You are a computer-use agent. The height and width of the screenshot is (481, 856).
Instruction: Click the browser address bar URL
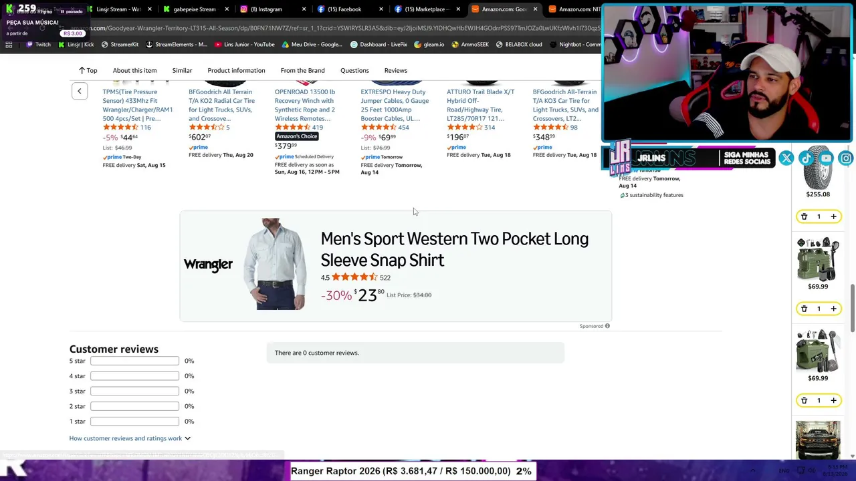coord(334,28)
